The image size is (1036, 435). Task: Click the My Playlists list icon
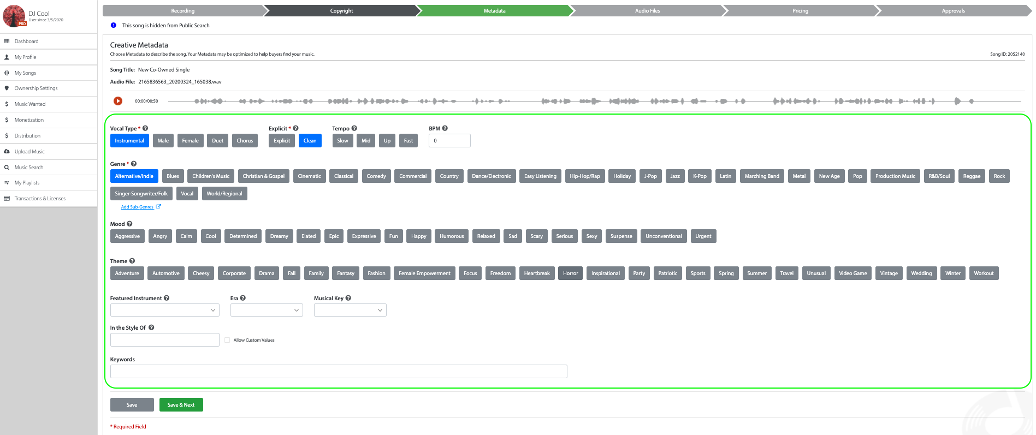7,183
